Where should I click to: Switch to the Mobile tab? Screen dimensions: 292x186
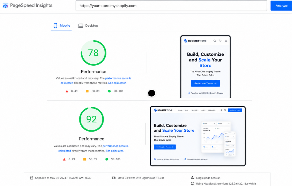pos(61,26)
